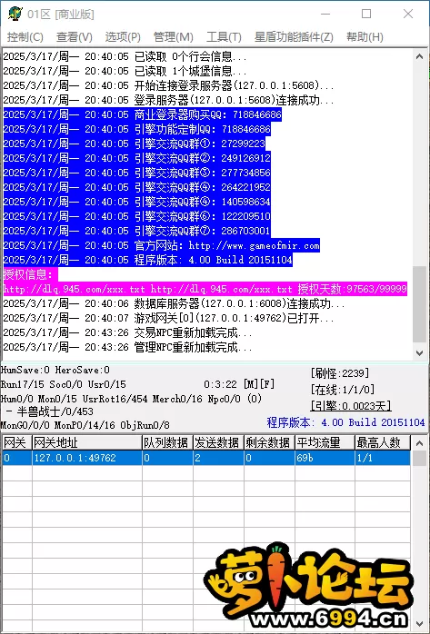The image size is (430, 634).
Task: Click the 发送数据 column header
Action: (218, 442)
